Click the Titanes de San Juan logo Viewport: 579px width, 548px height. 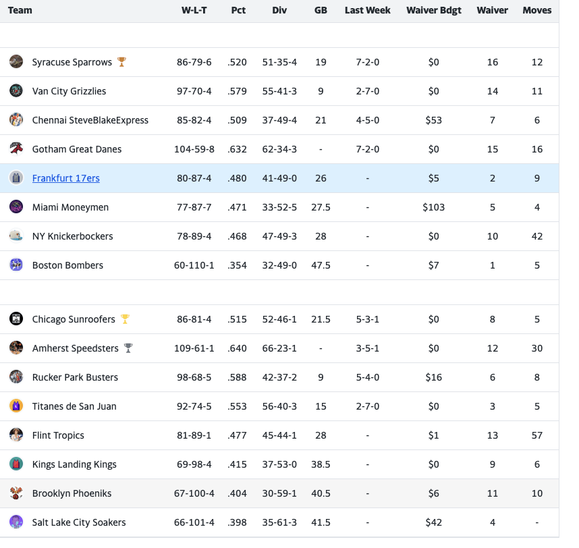(x=16, y=406)
